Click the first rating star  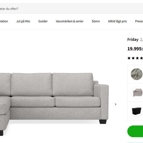(129, 58)
